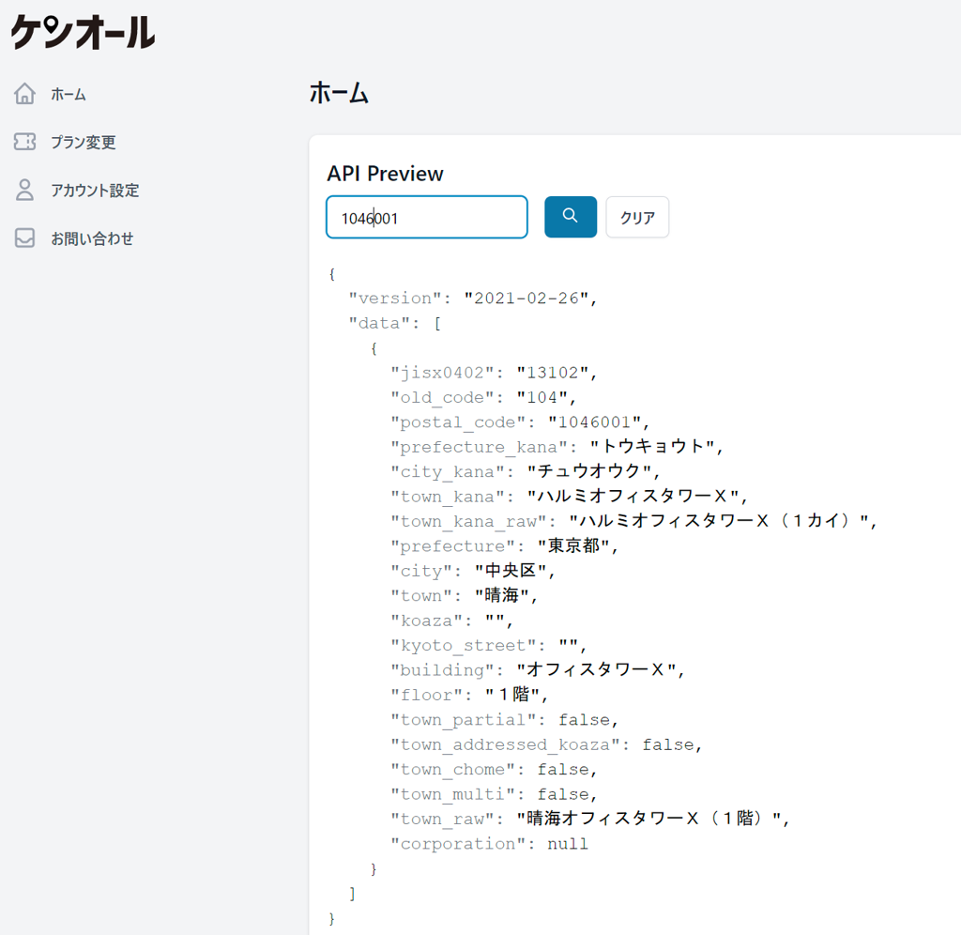Screen dimensions: 961x935
Task: Click the person icon beside アカウント設定
Action: coord(24,190)
